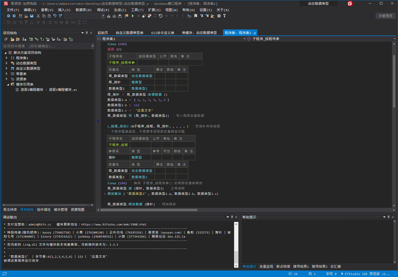Click the 子程序_线程传参 subroutine name cell
Image resolution: width=398 pixels, height=277 pixels.
[x=122, y=62]
